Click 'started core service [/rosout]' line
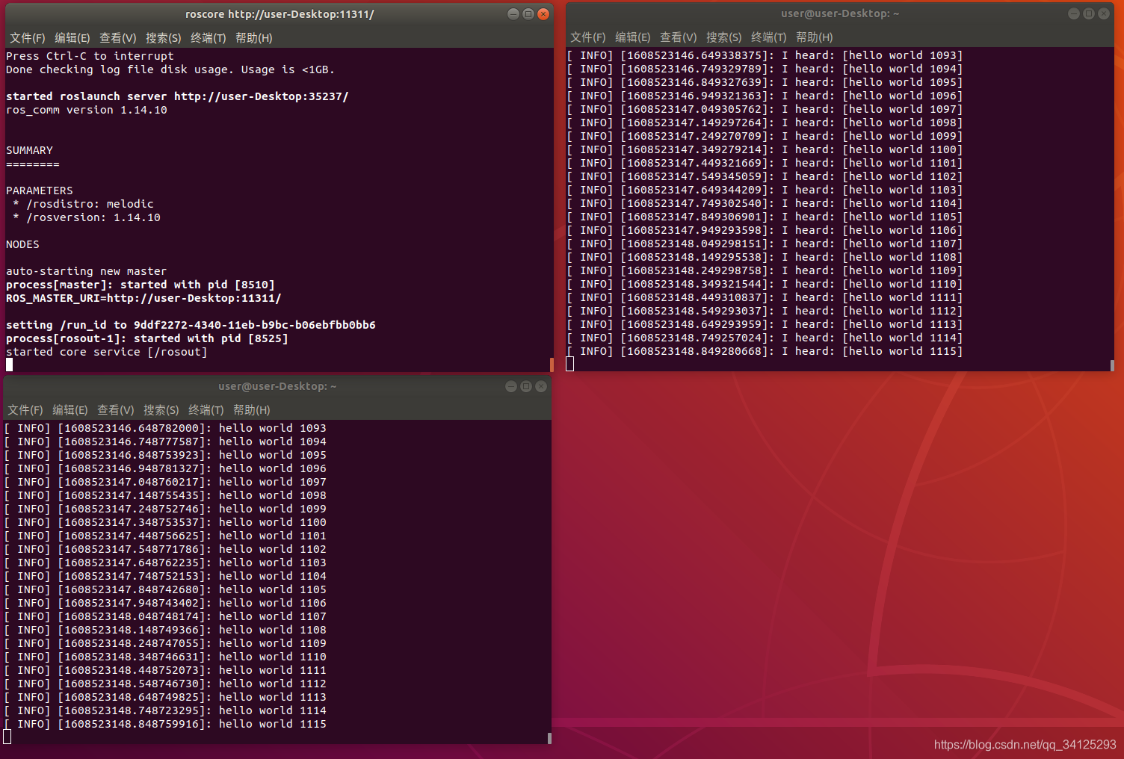The width and height of the screenshot is (1124, 759). coord(107,352)
